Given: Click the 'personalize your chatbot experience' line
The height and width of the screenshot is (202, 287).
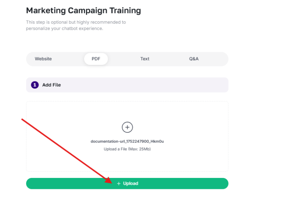Looking at the screenshot, I should [64, 29].
